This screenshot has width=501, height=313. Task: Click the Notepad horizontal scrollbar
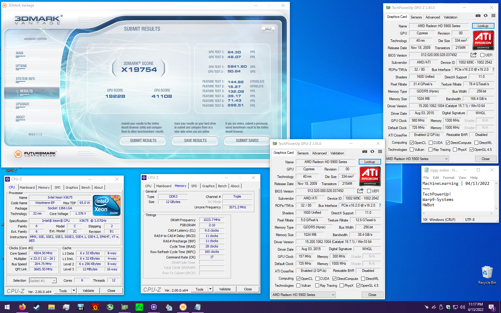tap(457, 213)
